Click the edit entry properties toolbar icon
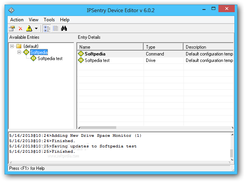This screenshot has width=245, height=182. [x=12, y=28]
